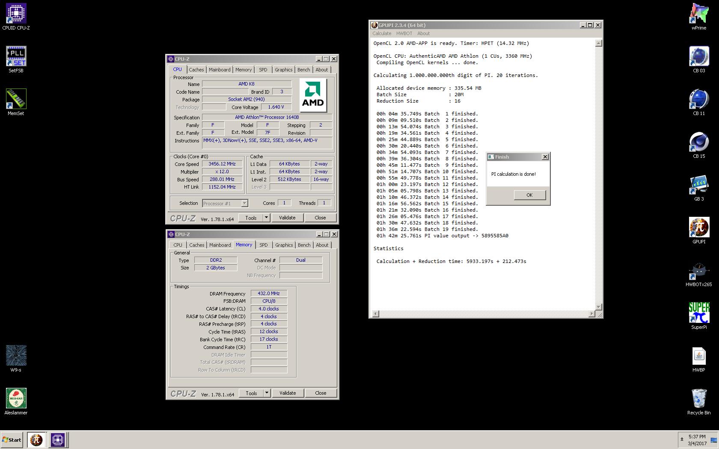Open the CPUID CPU-Z desktop shortcut
719x449 pixels.
(x=16, y=17)
